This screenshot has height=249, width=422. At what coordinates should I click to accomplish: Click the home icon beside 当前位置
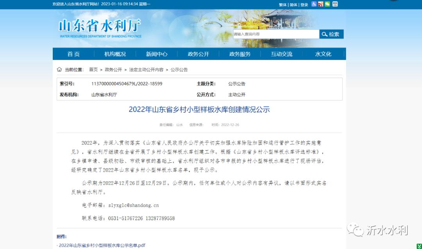[x=59, y=69]
